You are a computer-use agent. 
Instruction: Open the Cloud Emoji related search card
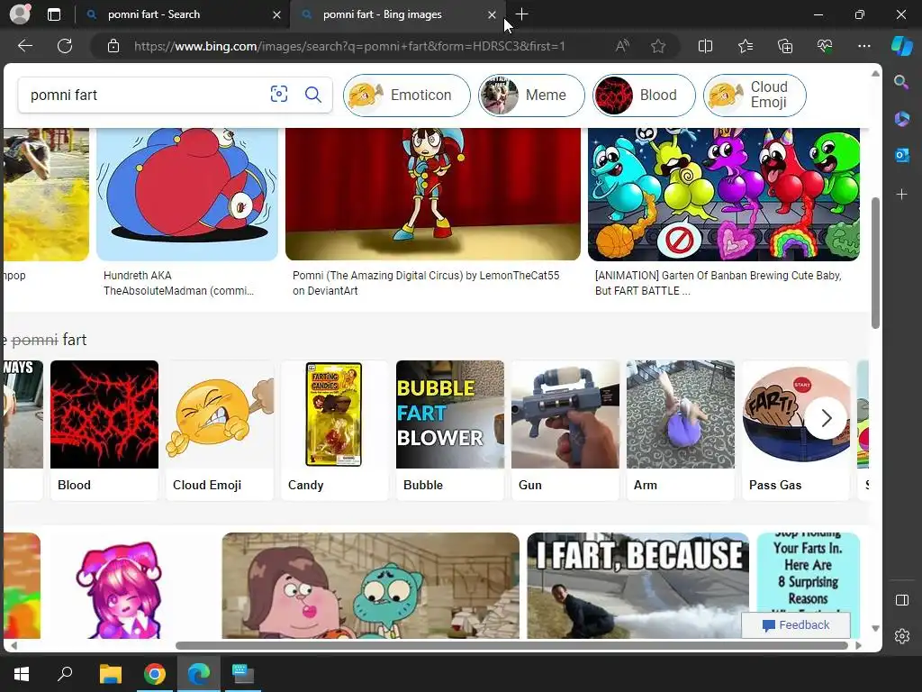pyautogui.click(x=220, y=430)
